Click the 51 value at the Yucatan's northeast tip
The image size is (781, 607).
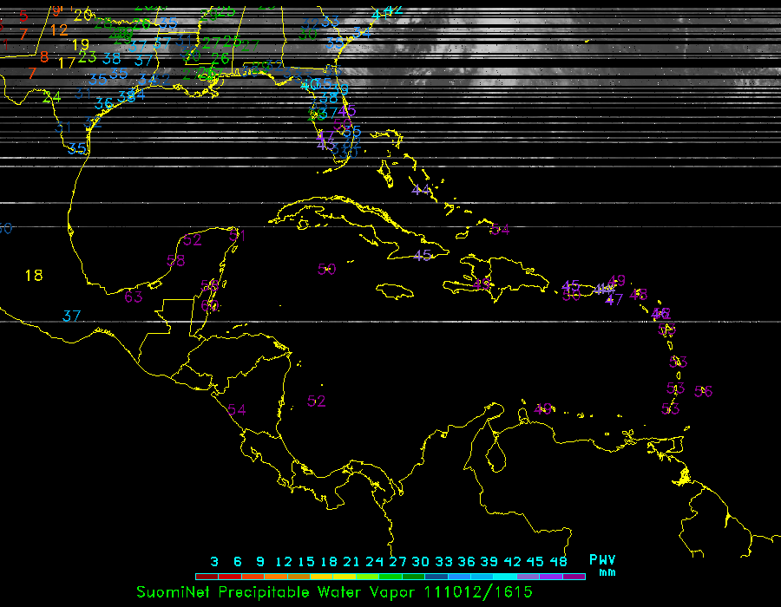[x=237, y=235]
